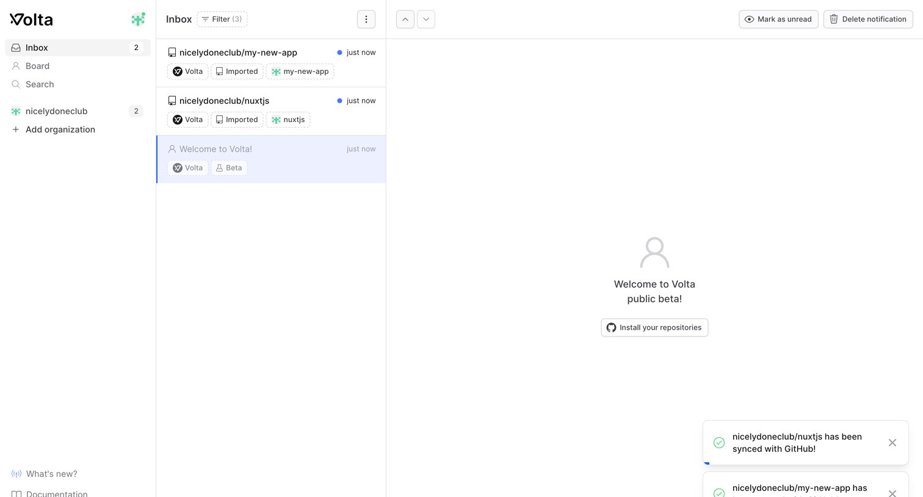Screen dimensions: 923x497
Task: Click Add organization
Action: [x=60, y=129]
